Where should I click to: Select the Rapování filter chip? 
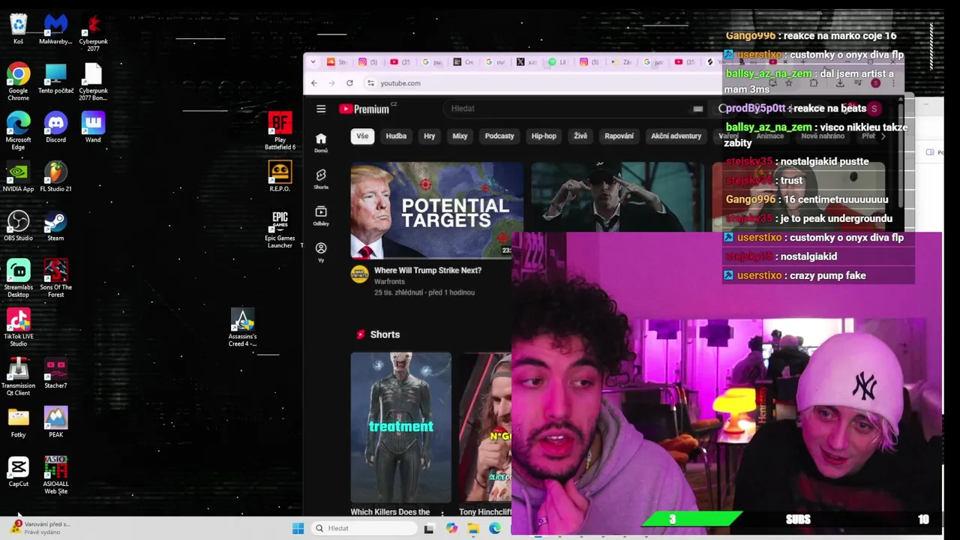point(619,136)
